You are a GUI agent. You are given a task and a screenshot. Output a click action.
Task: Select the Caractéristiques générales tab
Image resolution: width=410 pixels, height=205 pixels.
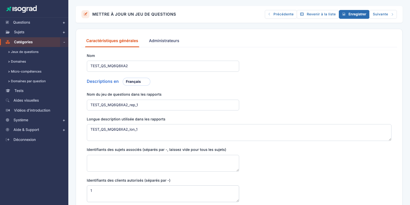(x=112, y=41)
